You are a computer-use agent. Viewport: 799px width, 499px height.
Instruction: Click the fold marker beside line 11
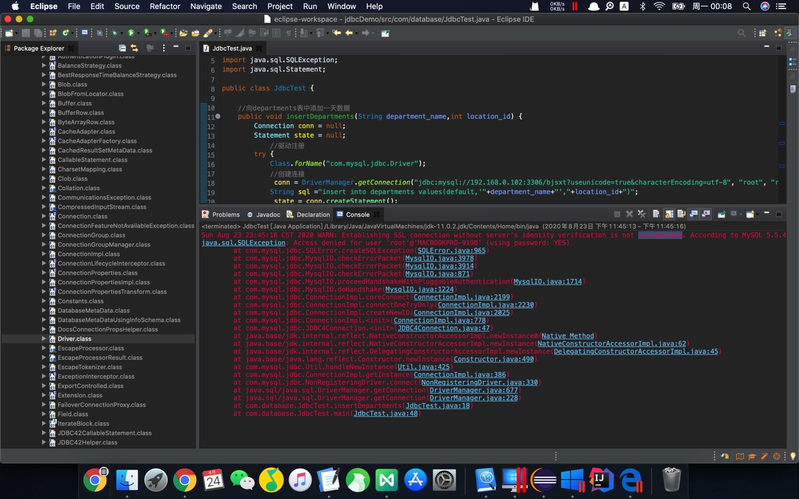click(x=218, y=116)
